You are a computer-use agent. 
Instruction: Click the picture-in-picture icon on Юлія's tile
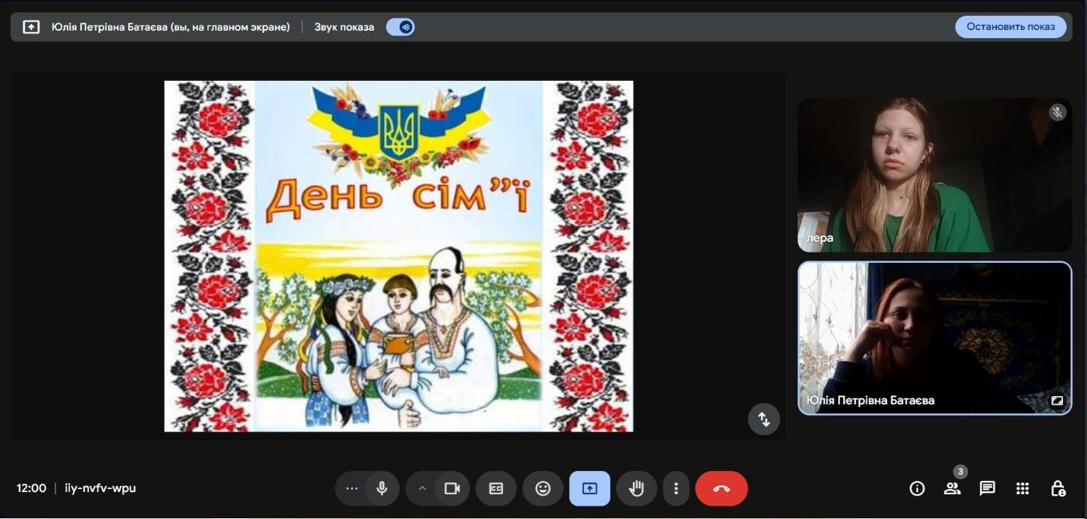(x=1057, y=401)
